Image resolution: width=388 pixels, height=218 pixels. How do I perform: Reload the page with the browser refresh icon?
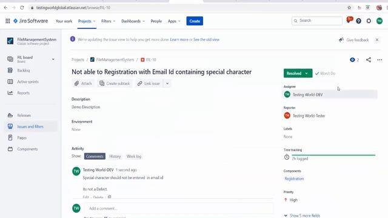pos(22,8)
